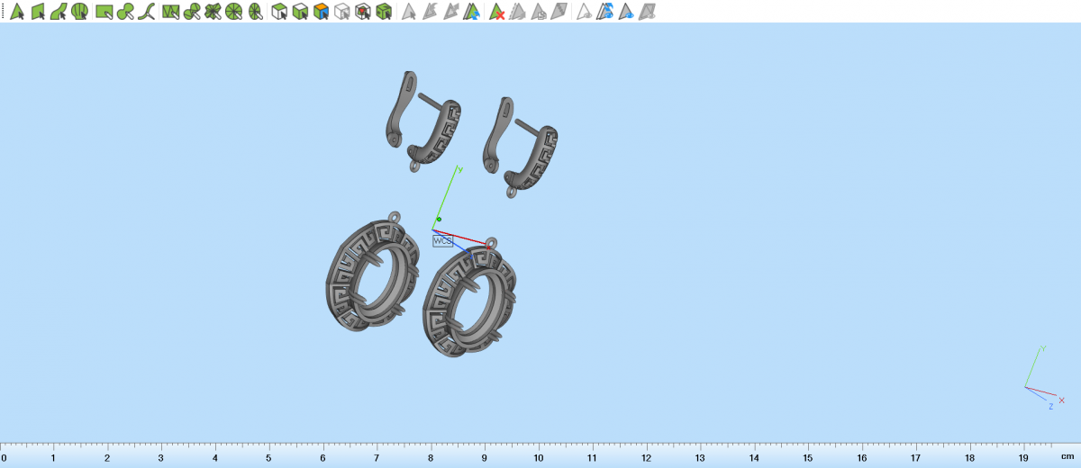Select the white cube part selection icon
Screen dimensions: 1081x468
pos(341,12)
